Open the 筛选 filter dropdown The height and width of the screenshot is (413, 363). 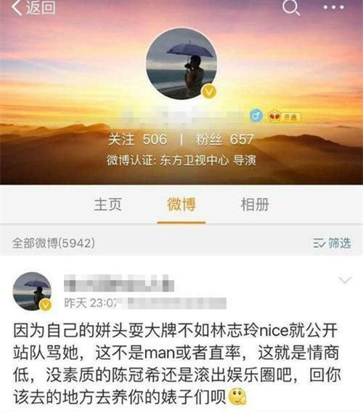point(333,243)
